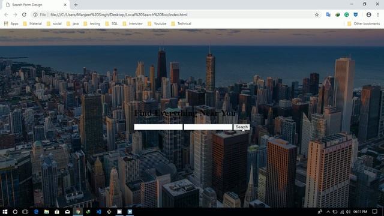Screen dimensions: 384x216
Task: Open the Apps bookmarks shortcut
Action: coord(11,23)
